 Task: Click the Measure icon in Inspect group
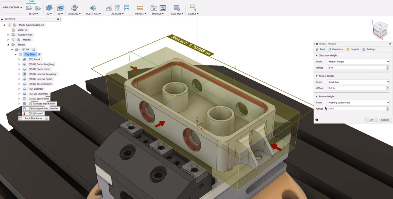[x=140, y=8]
